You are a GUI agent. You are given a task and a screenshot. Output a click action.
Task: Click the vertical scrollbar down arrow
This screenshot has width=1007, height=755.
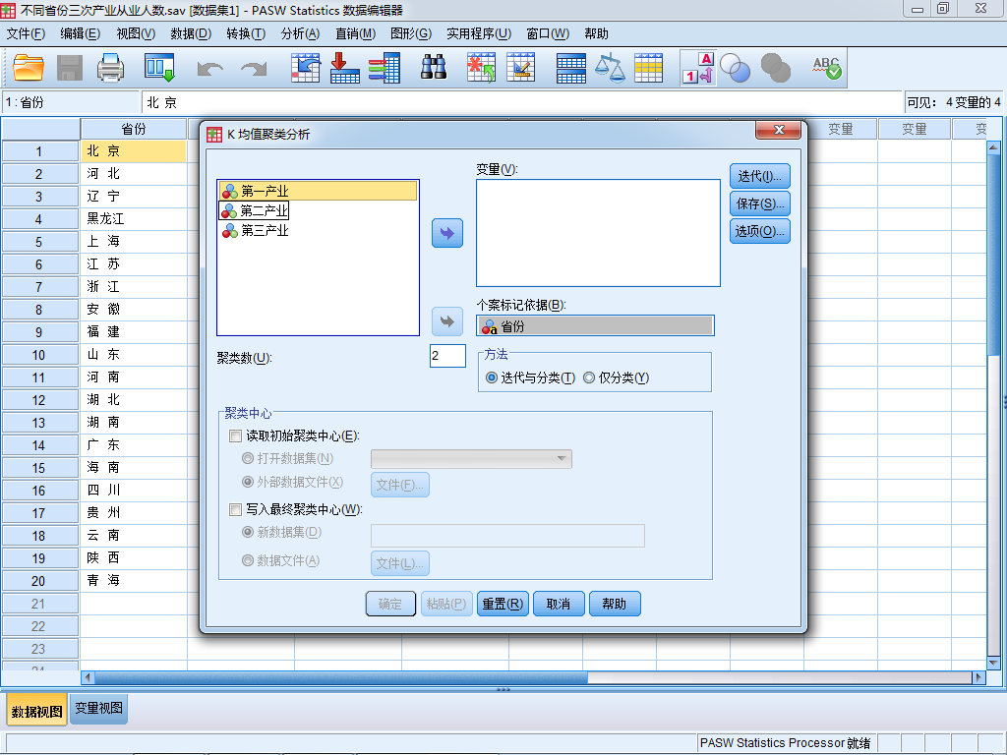tap(993, 664)
